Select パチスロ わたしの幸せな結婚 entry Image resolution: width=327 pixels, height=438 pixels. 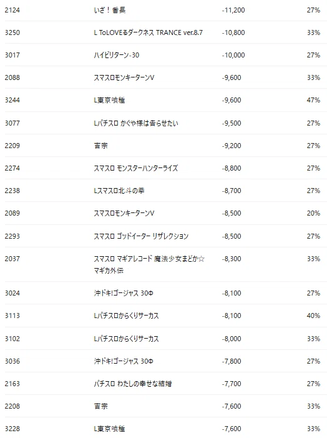[132, 384]
